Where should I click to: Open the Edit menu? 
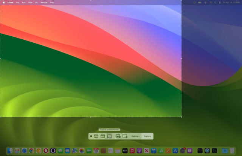click(x=23, y=2)
